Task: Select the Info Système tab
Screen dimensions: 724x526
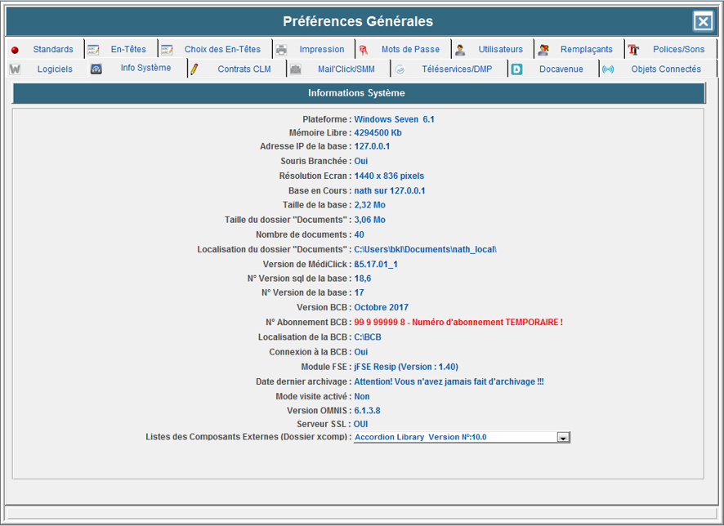Action: click(x=145, y=69)
